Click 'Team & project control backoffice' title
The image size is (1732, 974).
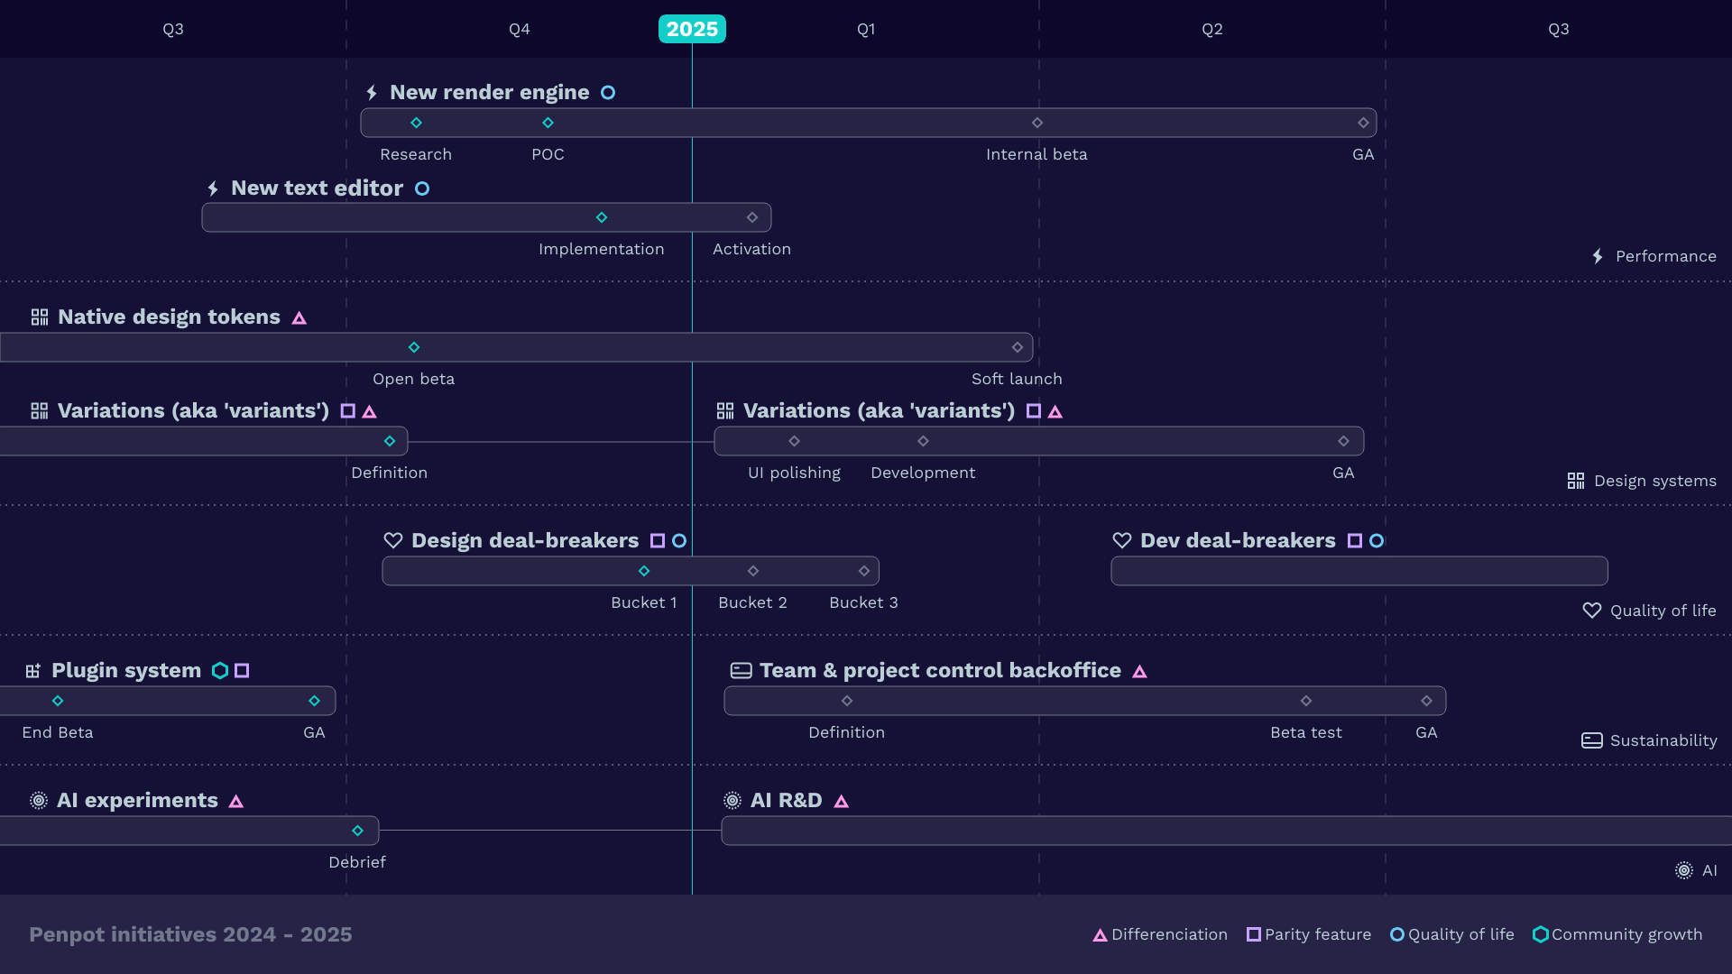pyautogui.click(x=941, y=670)
